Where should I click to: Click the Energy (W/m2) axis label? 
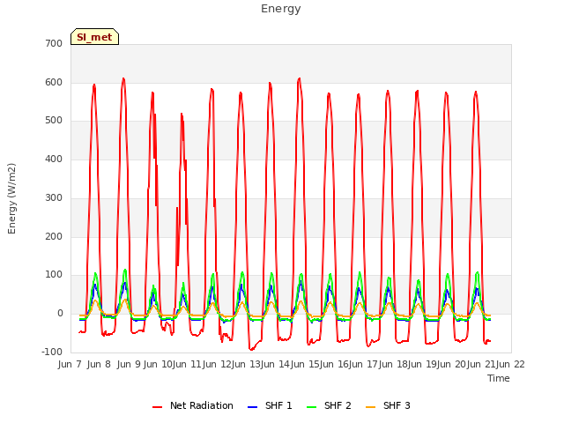[11, 198]
